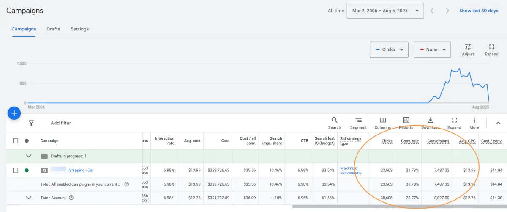Click the chart Expand icon
The image size is (507, 212).
(x=491, y=50)
